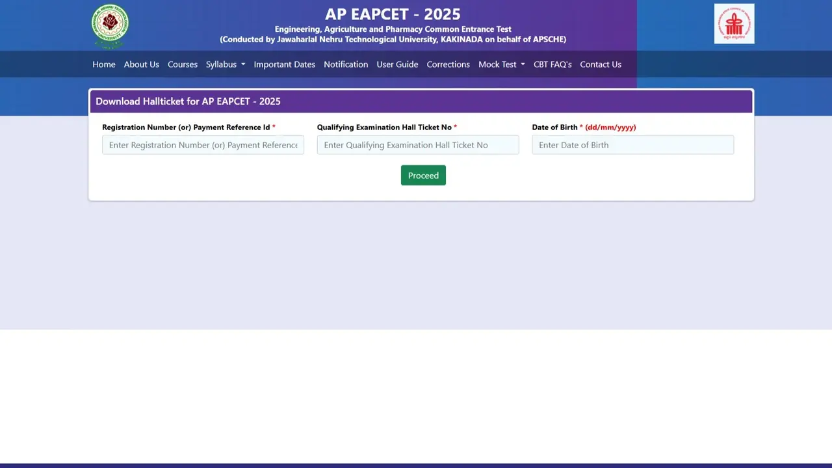832x468 pixels.
Task: Select the Home menu item
Action: (103, 64)
